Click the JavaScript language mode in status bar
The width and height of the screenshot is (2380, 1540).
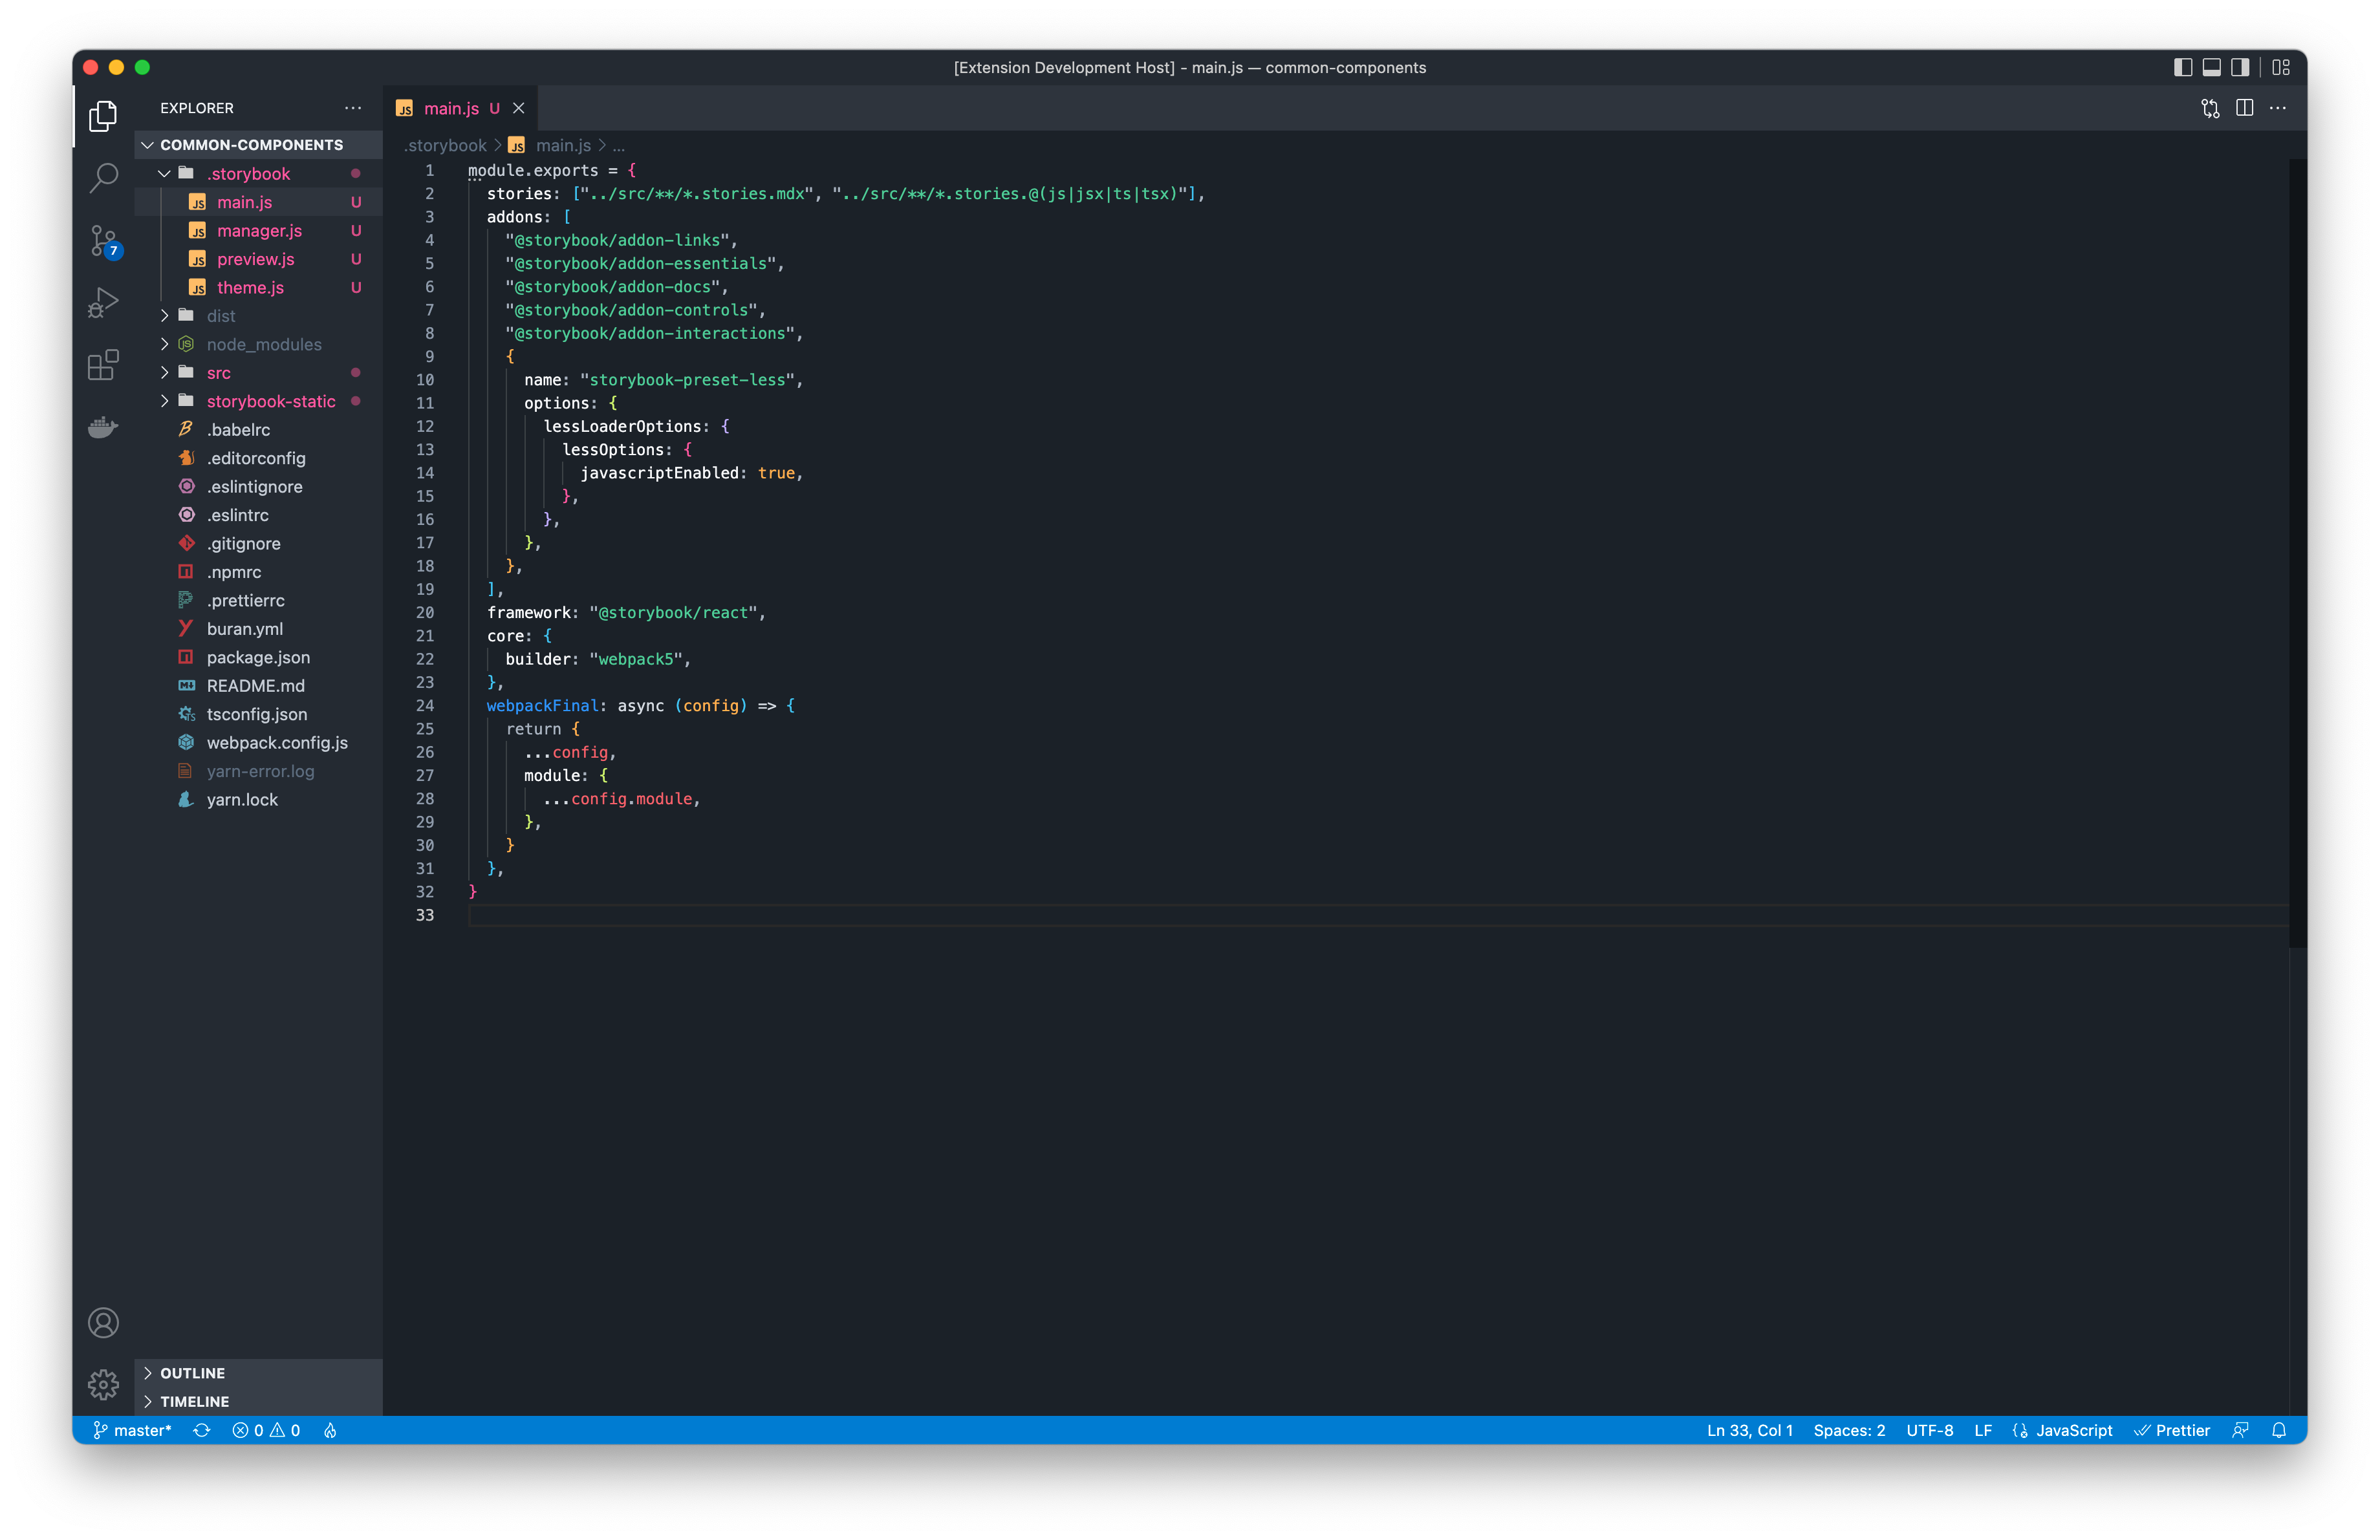pos(2073,1430)
